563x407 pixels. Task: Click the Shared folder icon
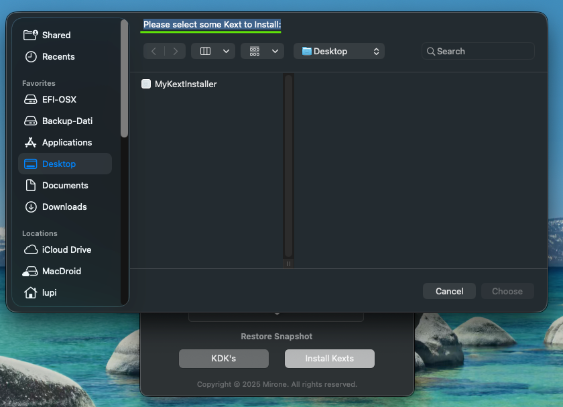(31, 35)
